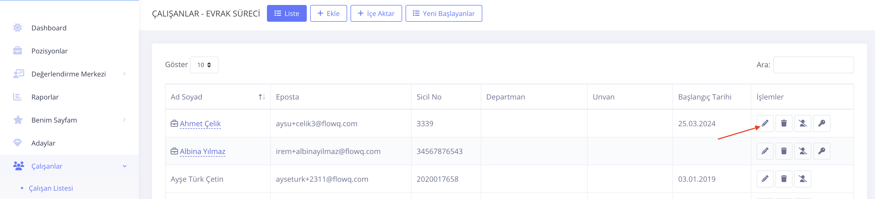The width and height of the screenshot is (875, 199).
Task: Deactivate Ahmet Çelik via crossed-user icon
Action: [x=803, y=123]
